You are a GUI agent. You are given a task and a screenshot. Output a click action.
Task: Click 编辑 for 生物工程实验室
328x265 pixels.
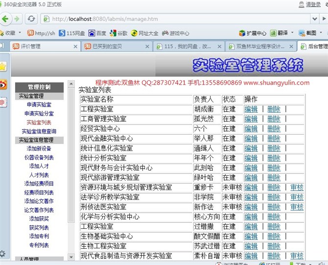[x=251, y=246]
